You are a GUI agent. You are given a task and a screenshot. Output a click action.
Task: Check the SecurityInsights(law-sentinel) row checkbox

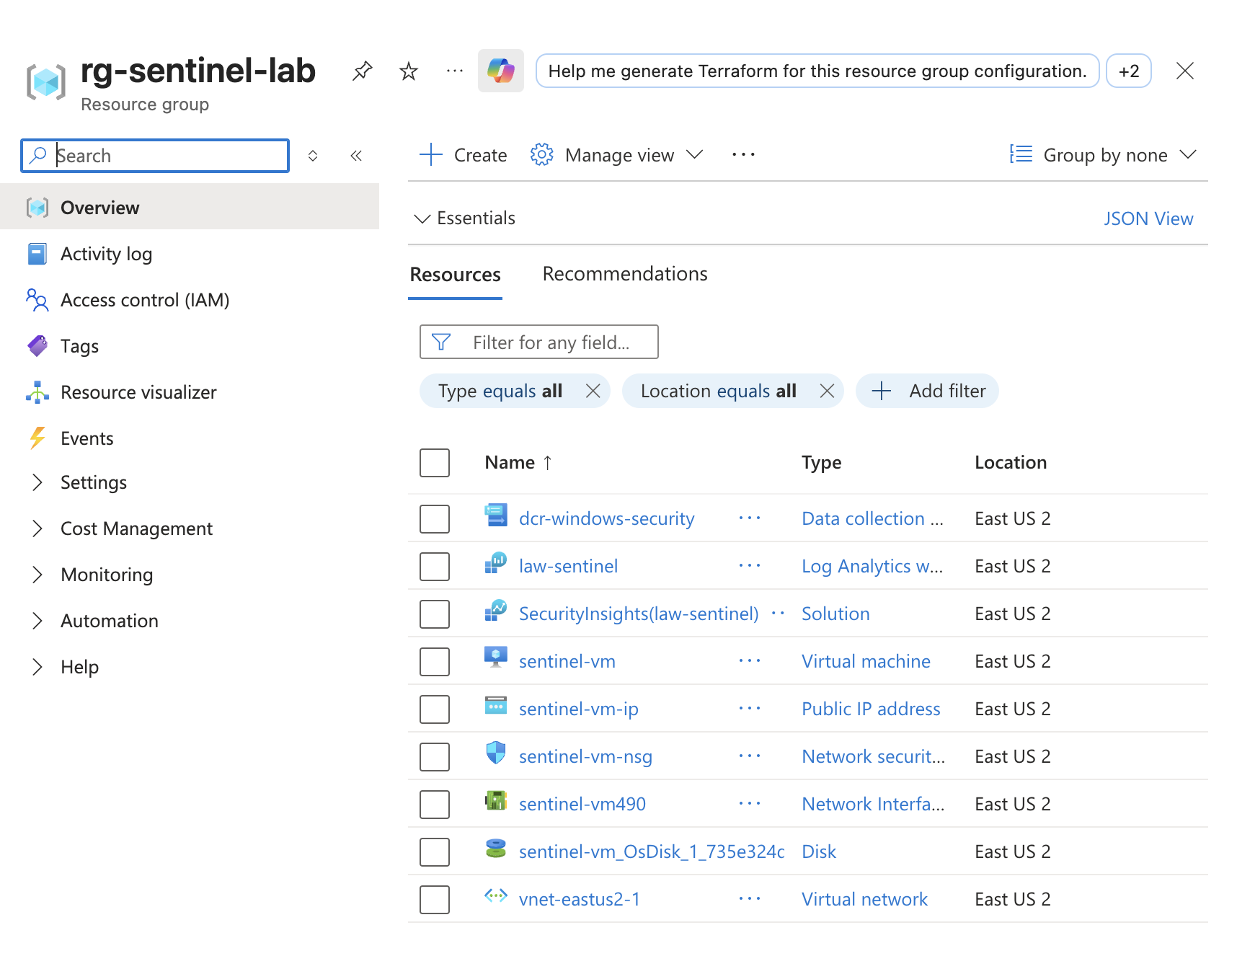coord(435,614)
